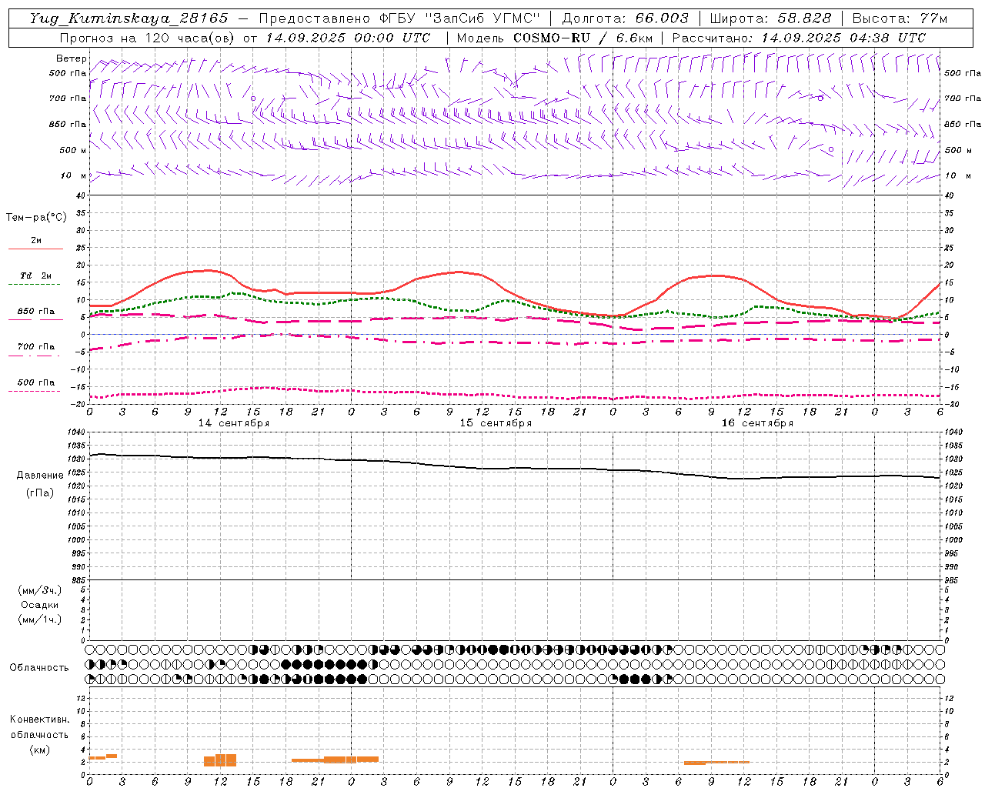
Task: Click the 14 сентября date label
Action: (x=234, y=423)
